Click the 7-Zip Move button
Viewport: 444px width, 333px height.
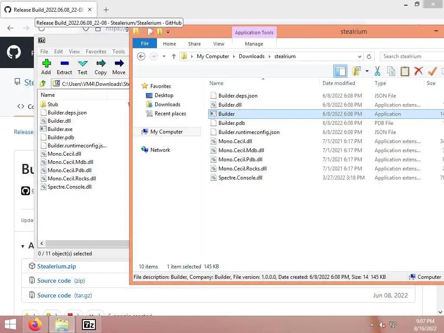tap(119, 67)
